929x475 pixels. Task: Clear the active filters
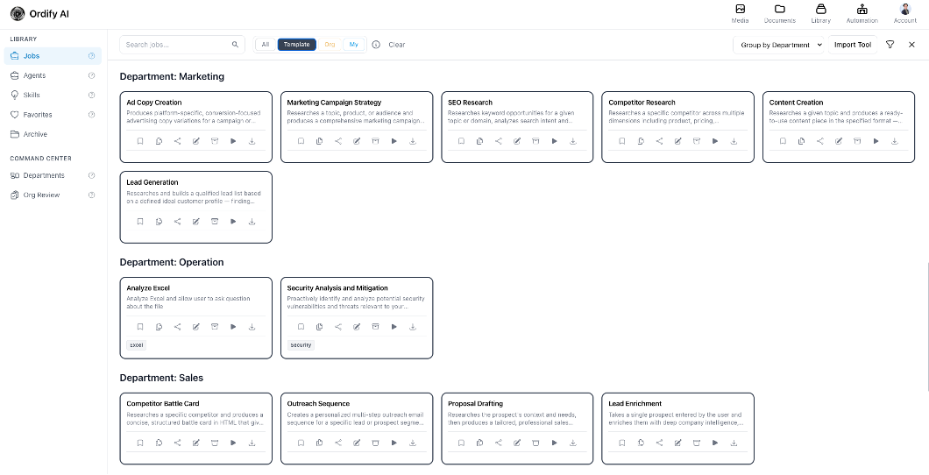397,45
